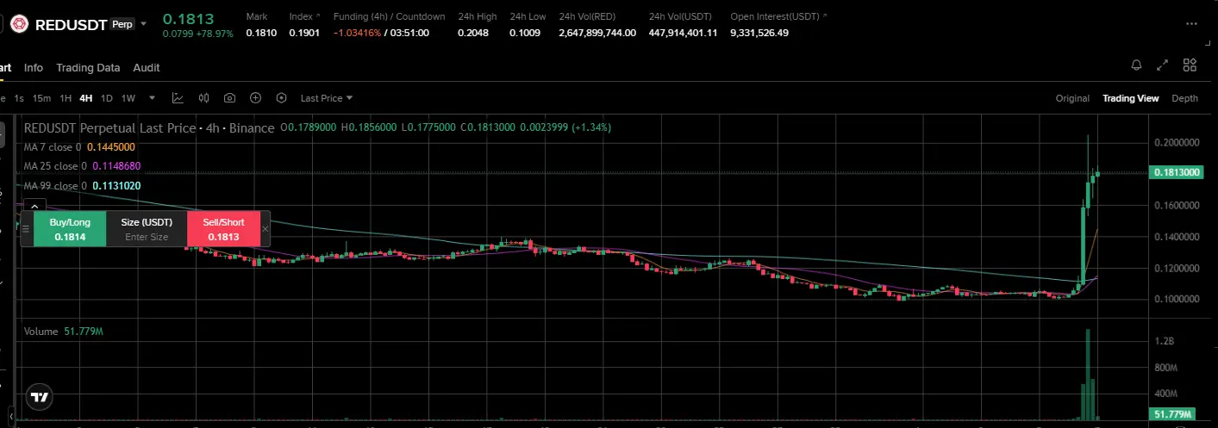Click the current price tag 0.1813000 on axis
This screenshot has width=1218, height=428.
tap(1177, 172)
